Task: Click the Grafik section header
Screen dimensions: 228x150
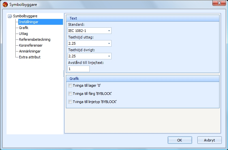Action: click(143, 79)
